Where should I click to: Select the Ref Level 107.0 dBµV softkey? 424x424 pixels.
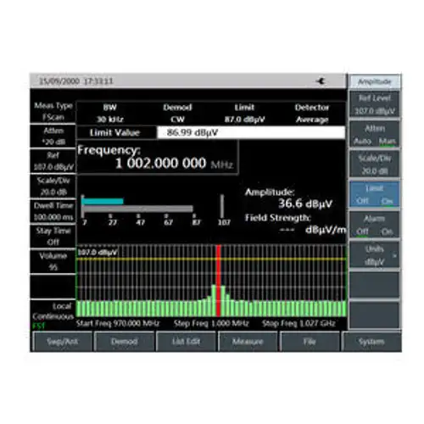pos(375,104)
